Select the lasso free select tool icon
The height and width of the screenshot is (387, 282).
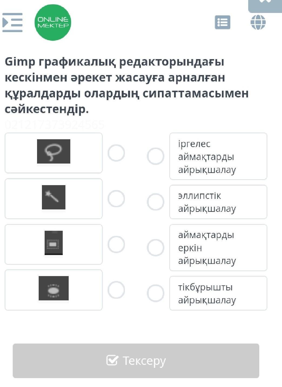pyautogui.click(x=54, y=151)
